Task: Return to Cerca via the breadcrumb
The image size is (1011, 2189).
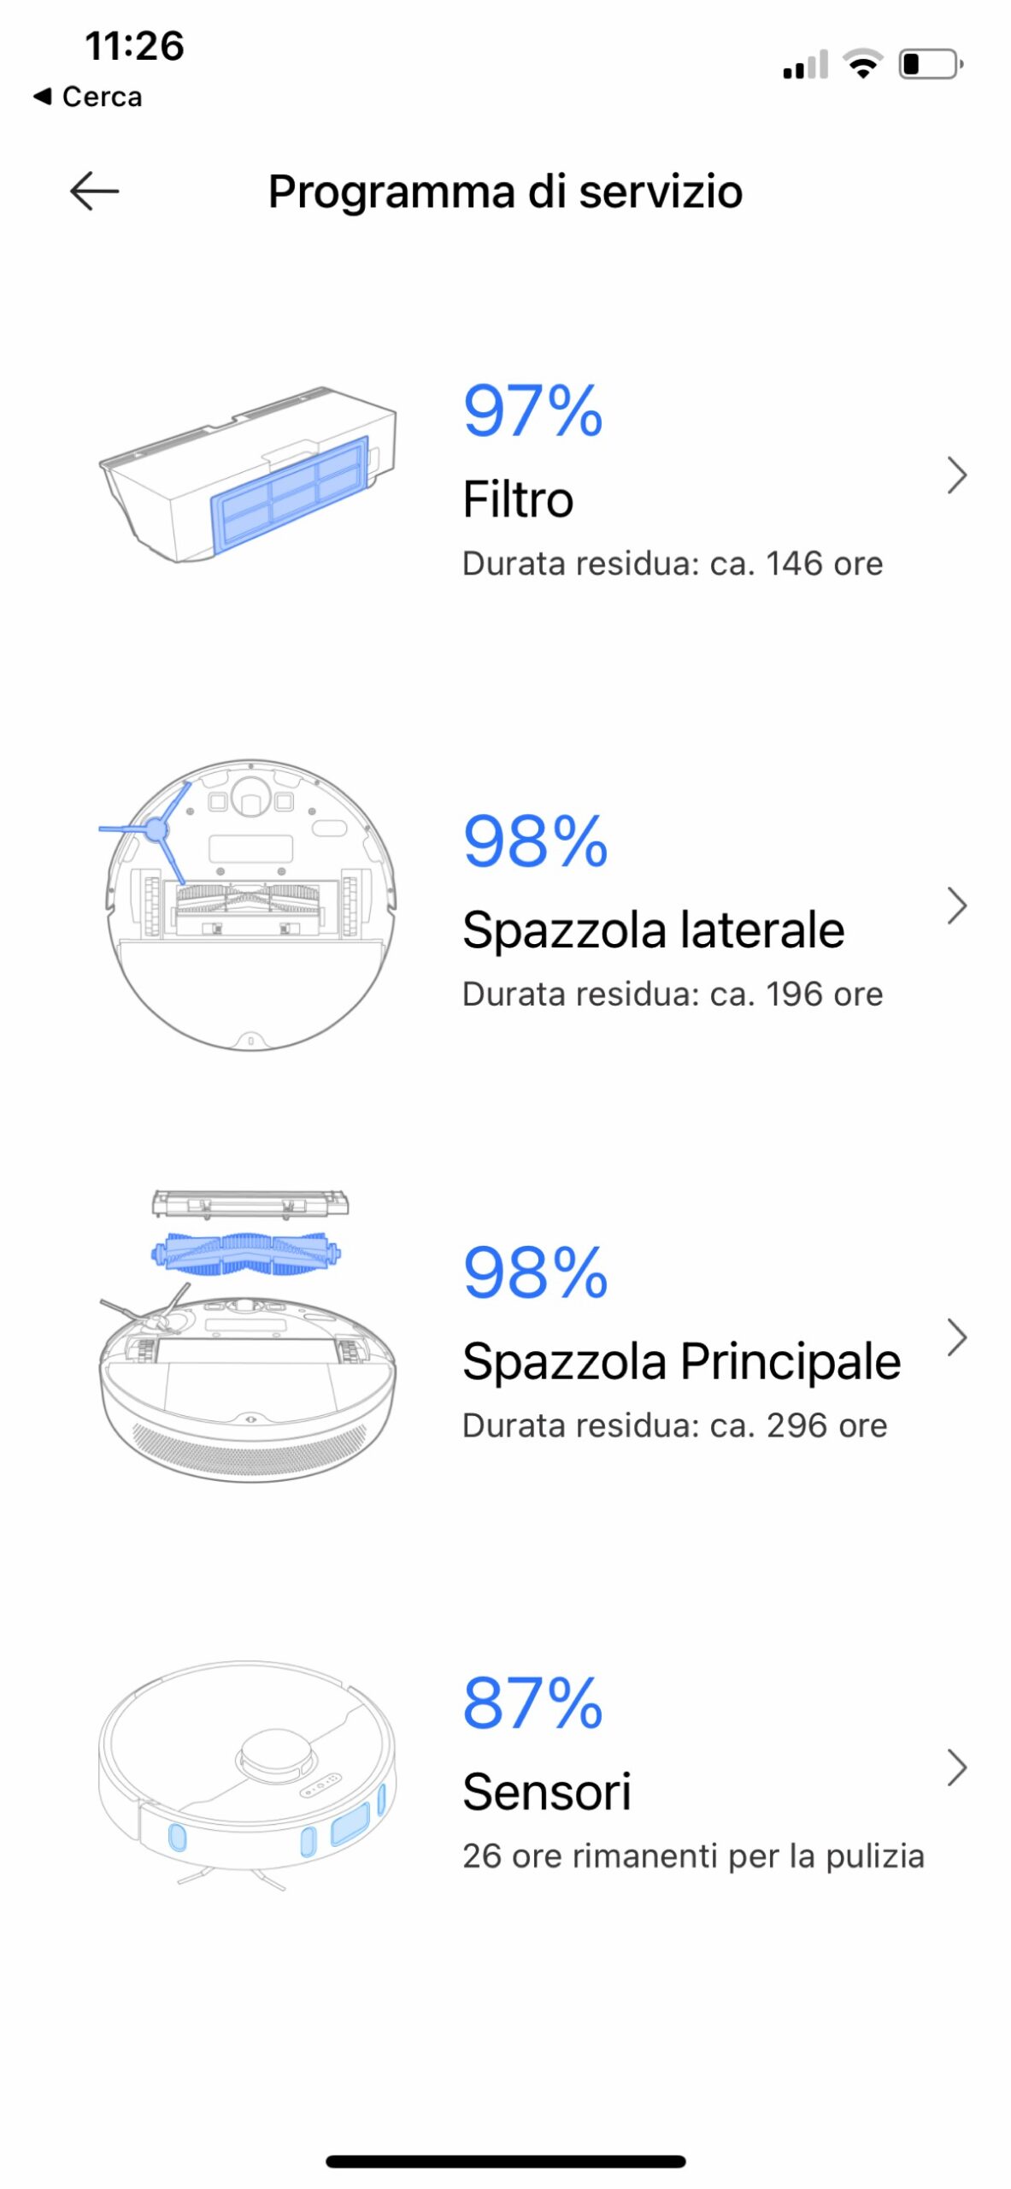Action: (x=88, y=97)
